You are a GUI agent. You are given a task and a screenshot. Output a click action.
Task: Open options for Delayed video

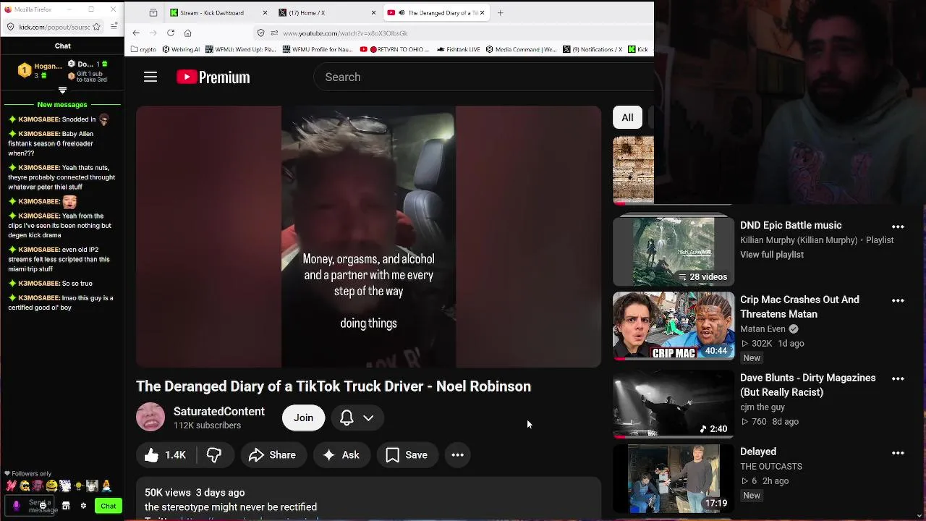coord(898,453)
